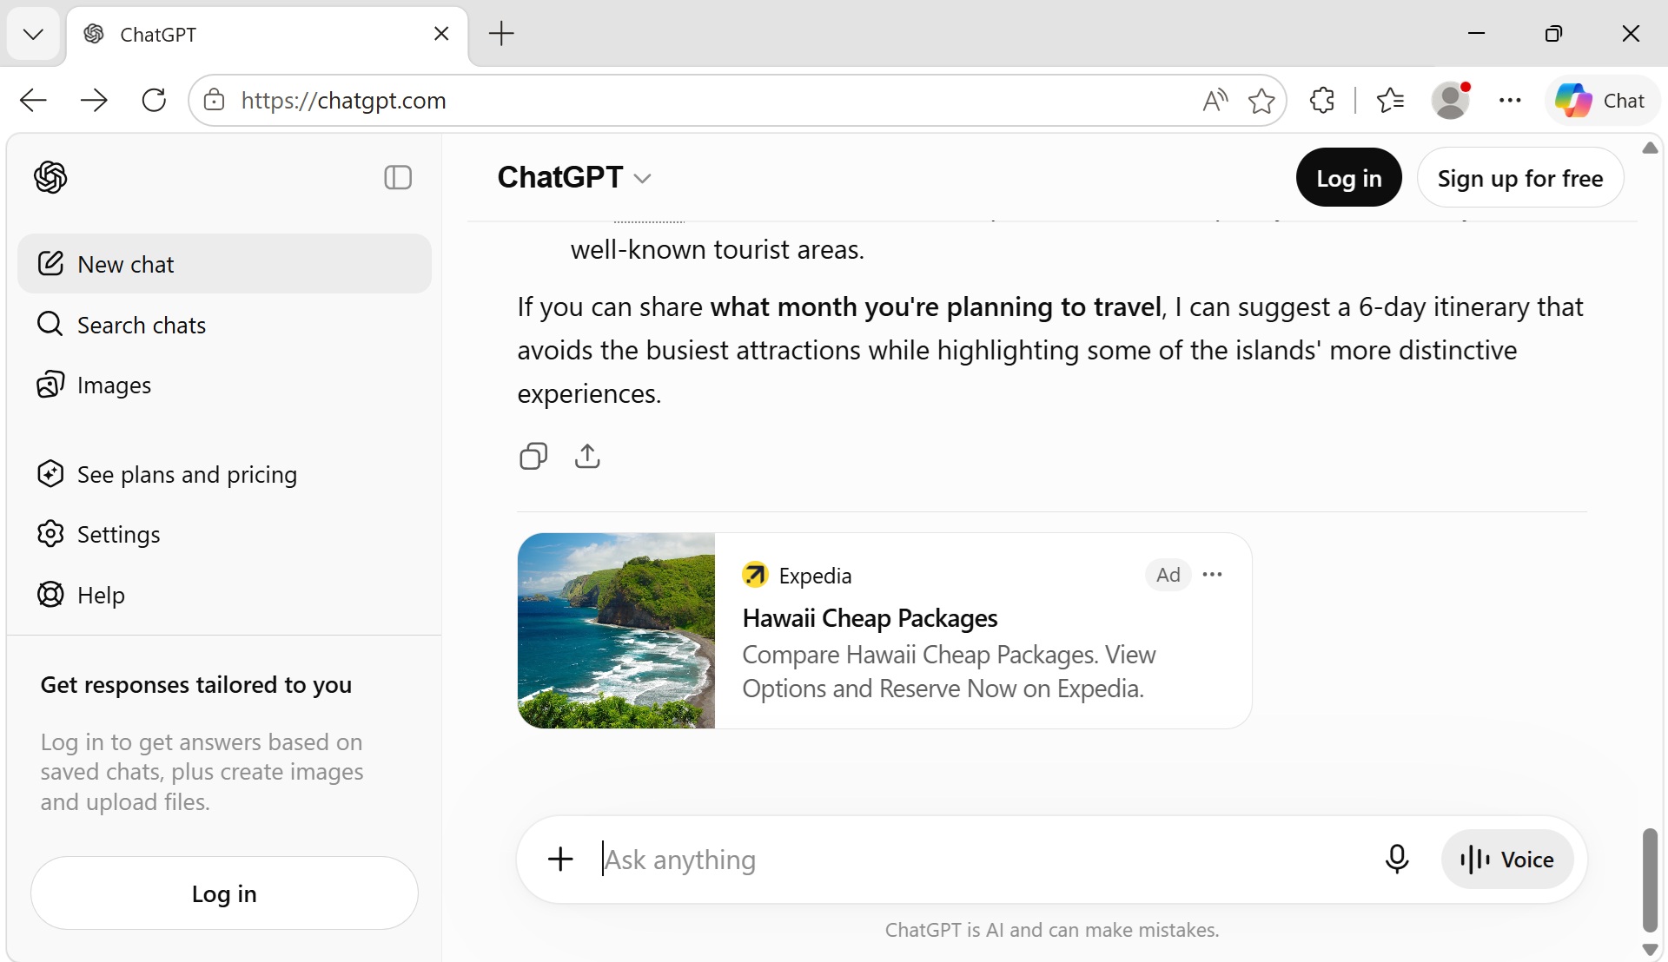The width and height of the screenshot is (1668, 962).
Task: Share the response with the share icon
Action: click(587, 456)
